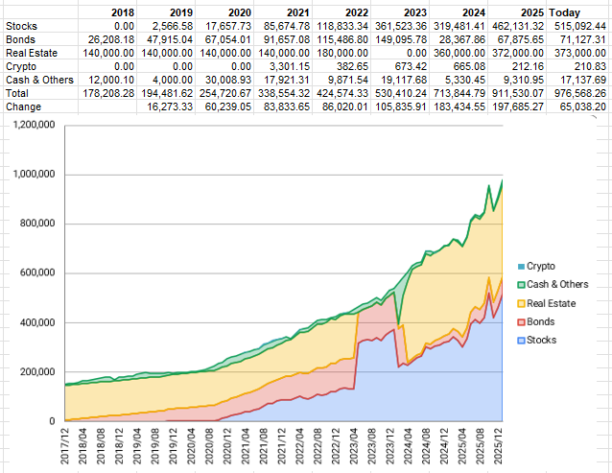Click the 2017/12 x-axis date label
The width and height of the screenshot is (612, 473).
point(66,445)
